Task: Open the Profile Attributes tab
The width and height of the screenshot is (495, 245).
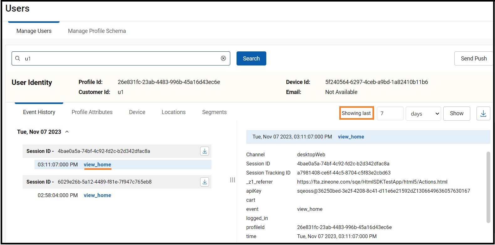Action: click(x=92, y=112)
